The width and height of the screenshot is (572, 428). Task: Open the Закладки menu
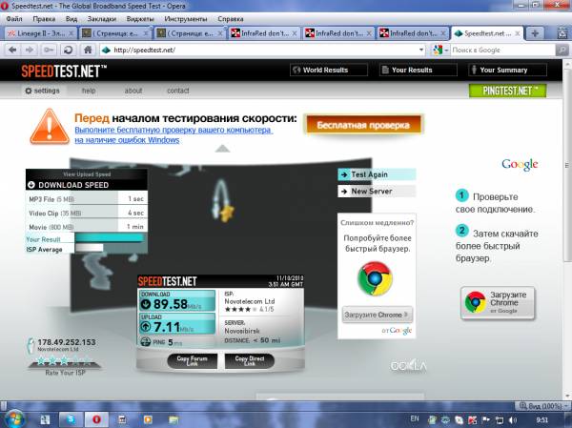tap(102, 19)
